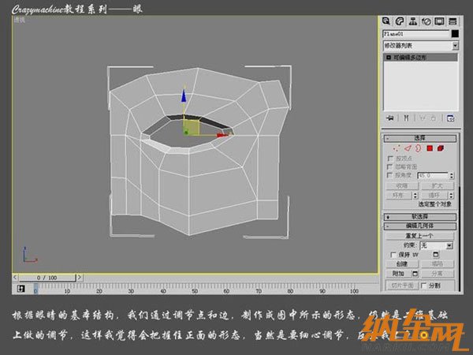The image size is (473, 355).
Task: Click the 塌陷 collapse button
Action: click(437, 264)
